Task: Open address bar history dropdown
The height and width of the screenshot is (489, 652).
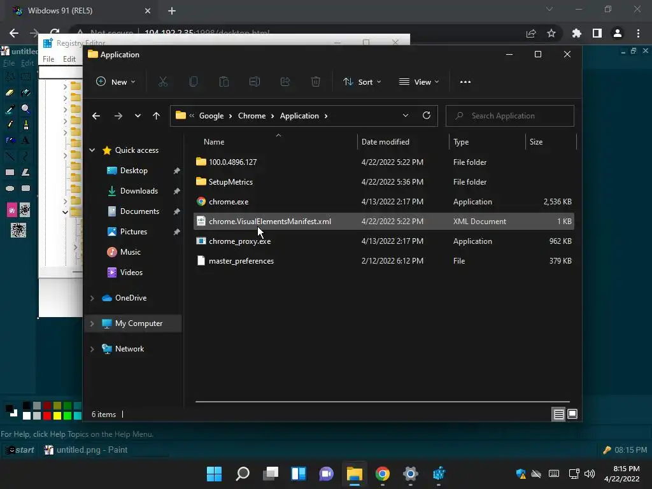Action: (x=406, y=116)
